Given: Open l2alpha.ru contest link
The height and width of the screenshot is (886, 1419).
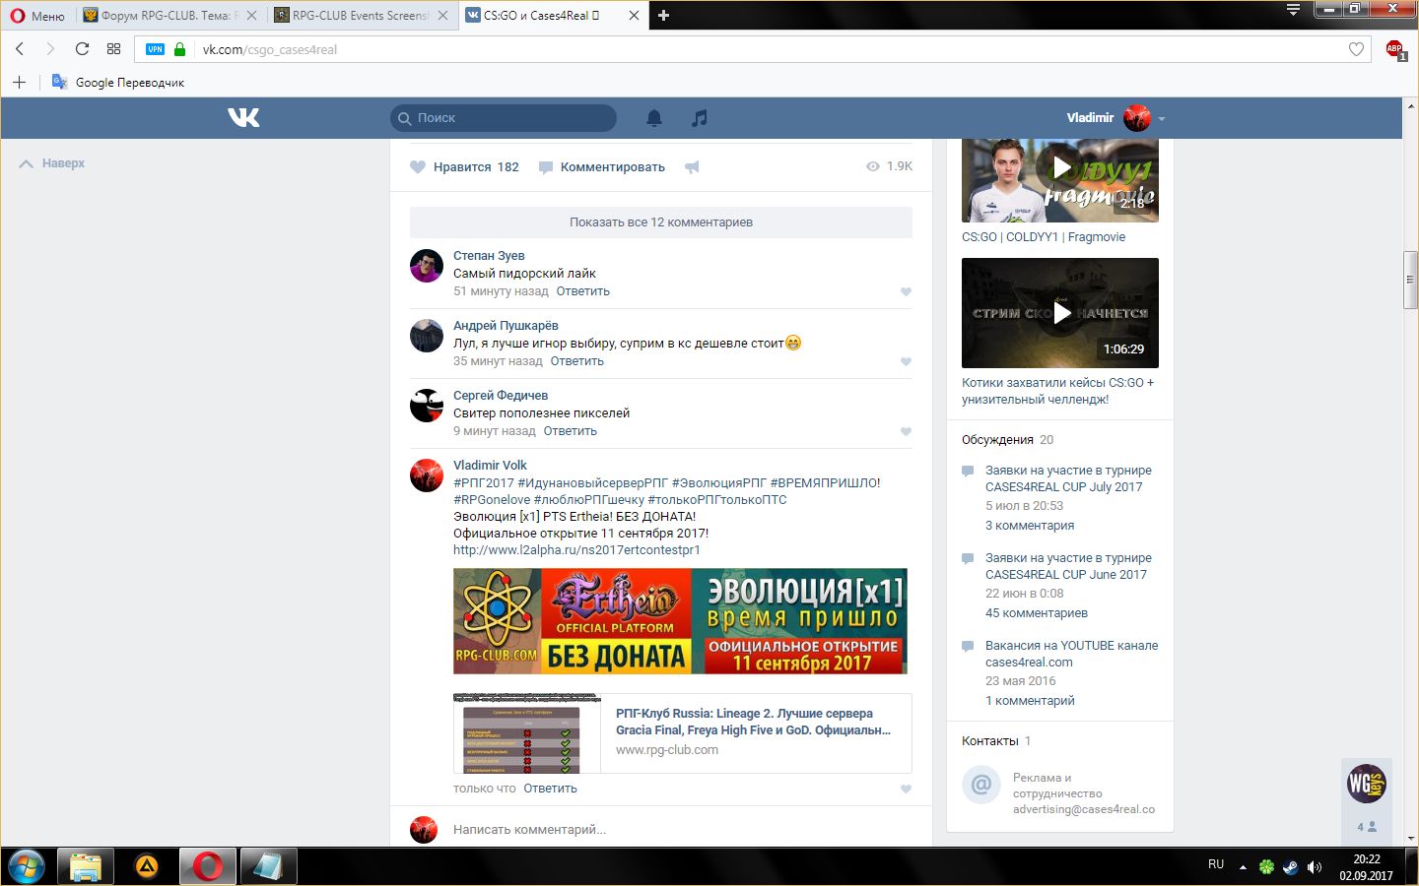Looking at the screenshot, I should (x=576, y=550).
